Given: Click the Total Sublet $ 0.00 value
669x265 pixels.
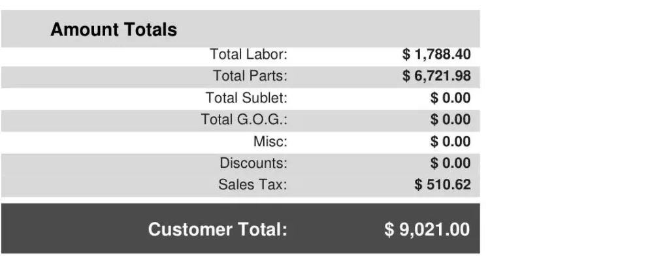Looking at the screenshot, I should 451,98.
